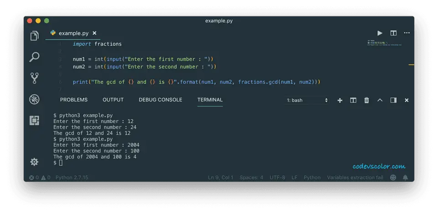This screenshot has width=438, height=213.
Task: Switch to the PROBLEMS panel tab
Action: pos(74,100)
